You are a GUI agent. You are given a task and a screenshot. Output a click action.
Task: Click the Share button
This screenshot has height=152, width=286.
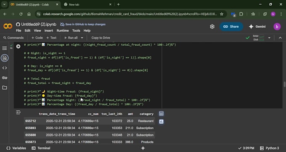tap(231, 27)
